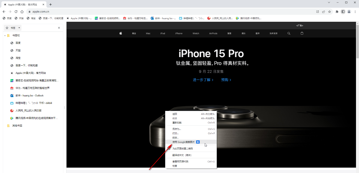Select the bilibili bookmark in the side panel
This screenshot has width=359, height=173.
[33, 103]
